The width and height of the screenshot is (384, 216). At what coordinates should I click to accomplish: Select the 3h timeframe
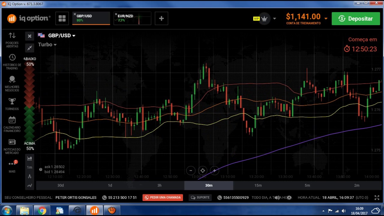pos(159,185)
